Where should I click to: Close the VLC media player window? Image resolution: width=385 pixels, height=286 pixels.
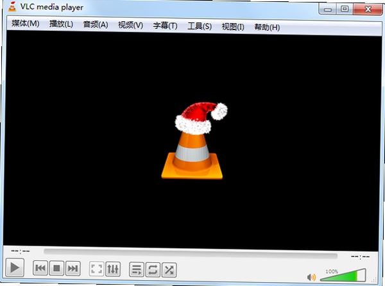coord(368,10)
